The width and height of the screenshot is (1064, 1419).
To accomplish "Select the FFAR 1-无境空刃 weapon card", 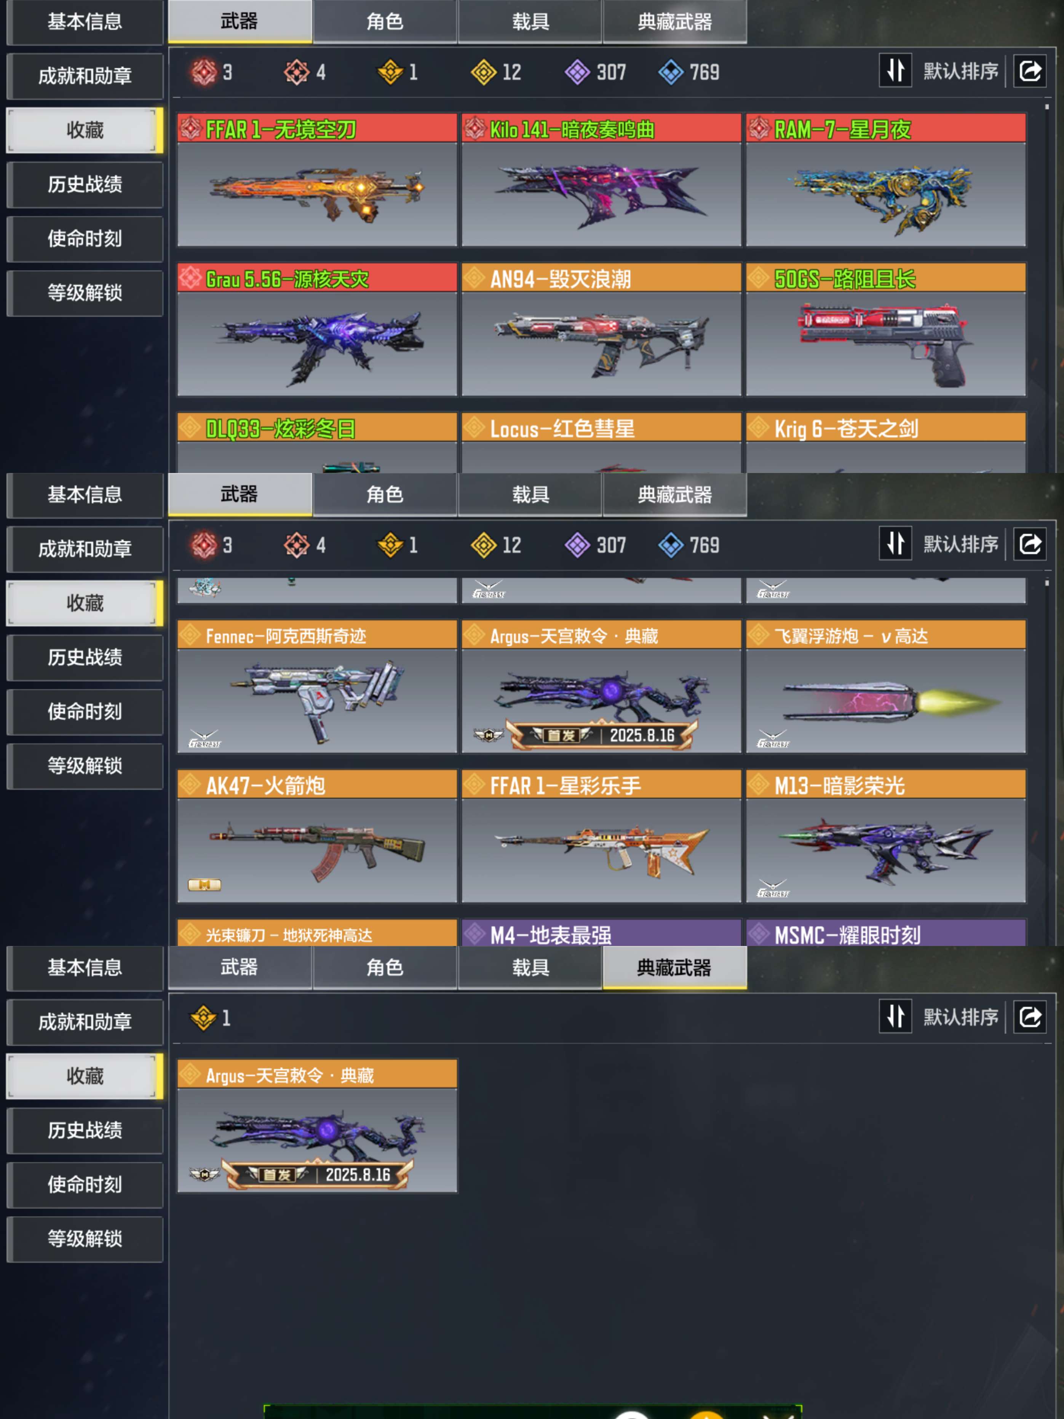I will [317, 180].
